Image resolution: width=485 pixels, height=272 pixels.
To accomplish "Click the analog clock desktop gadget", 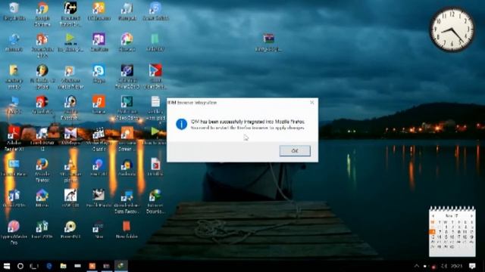I will [452, 29].
